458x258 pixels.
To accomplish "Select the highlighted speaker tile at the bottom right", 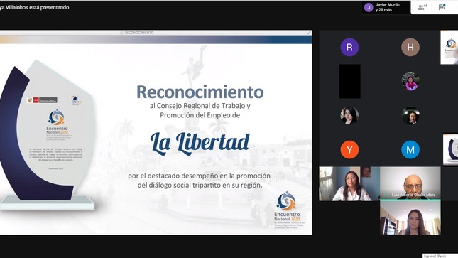I will (410, 217).
